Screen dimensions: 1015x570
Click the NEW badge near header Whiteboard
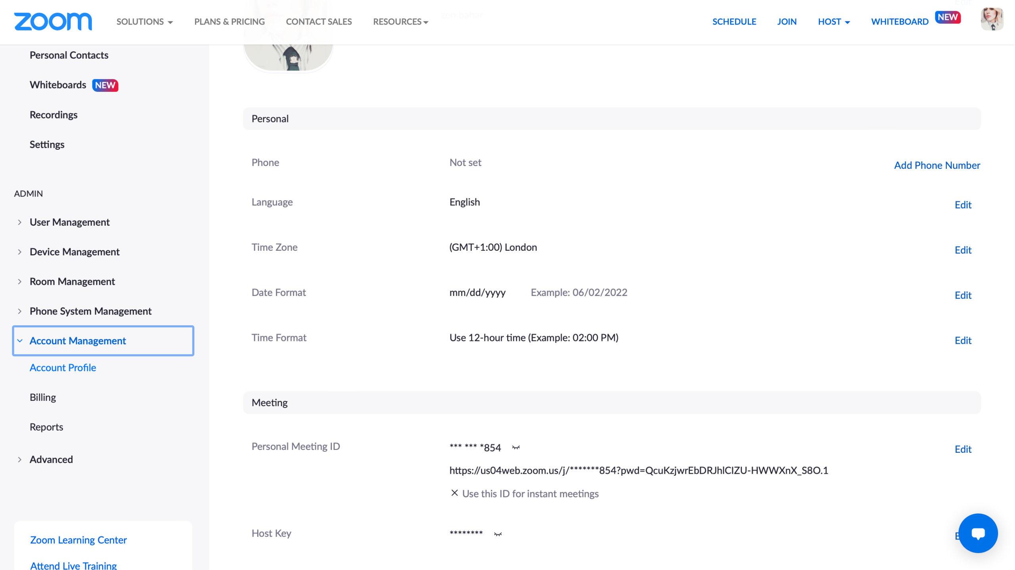tap(948, 17)
